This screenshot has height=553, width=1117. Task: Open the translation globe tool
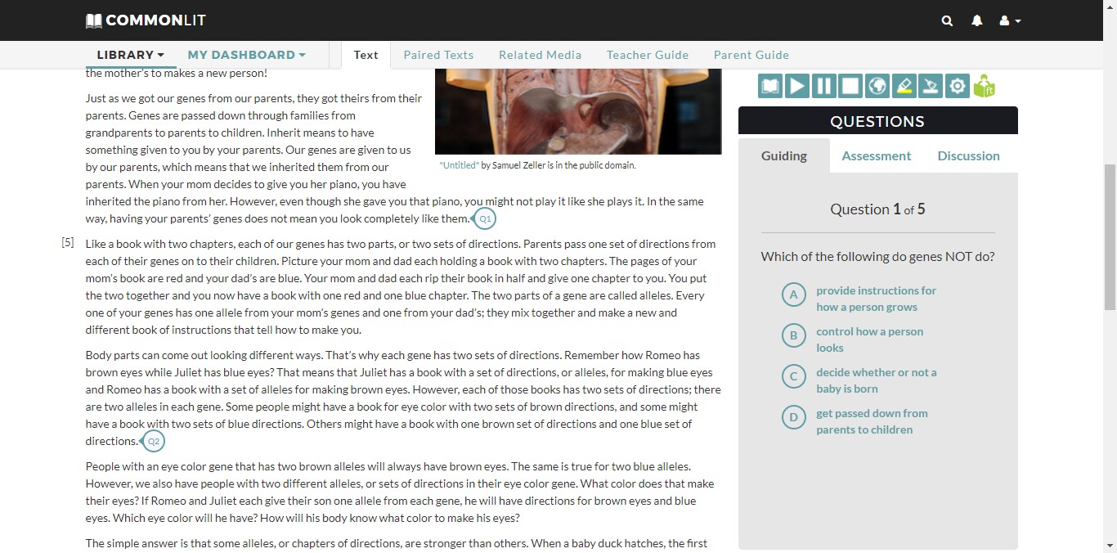[x=877, y=86]
